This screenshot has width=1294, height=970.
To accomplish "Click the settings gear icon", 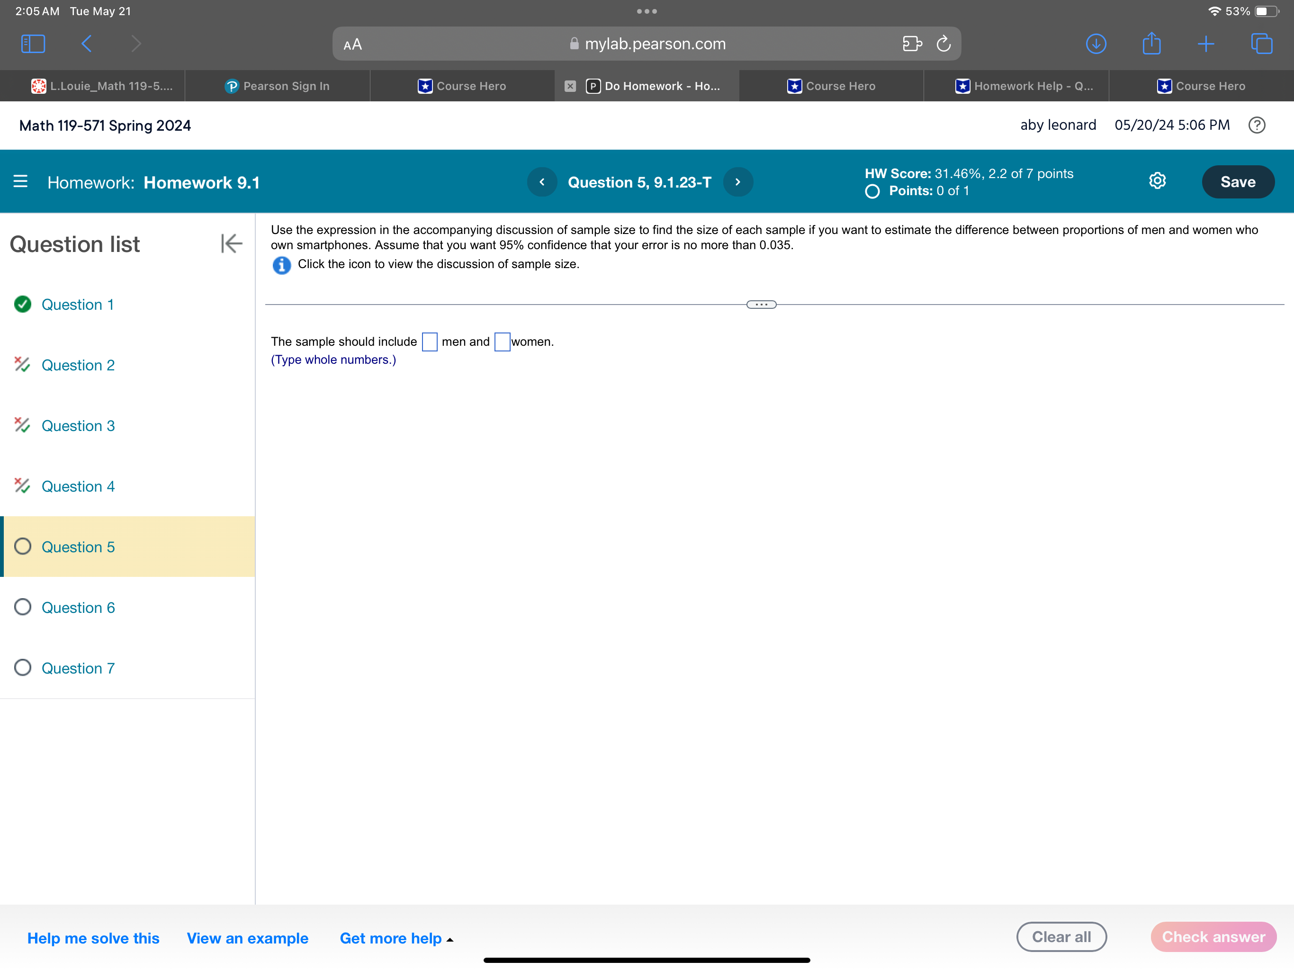I will click(1157, 181).
